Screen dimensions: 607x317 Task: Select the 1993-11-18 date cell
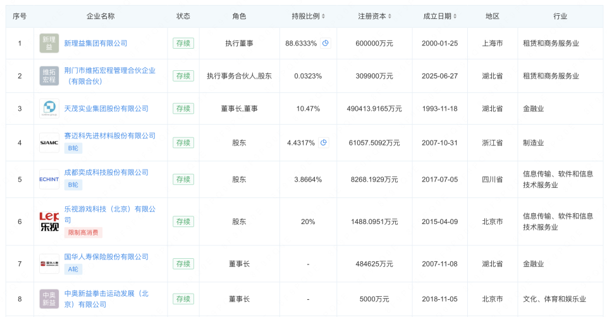pyautogui.click(x=440, y=108)
